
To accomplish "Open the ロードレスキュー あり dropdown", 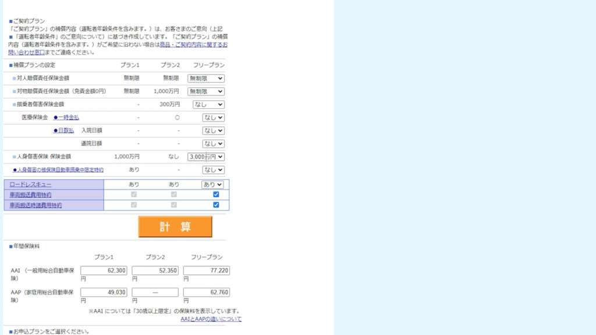I will pos(212,184).
